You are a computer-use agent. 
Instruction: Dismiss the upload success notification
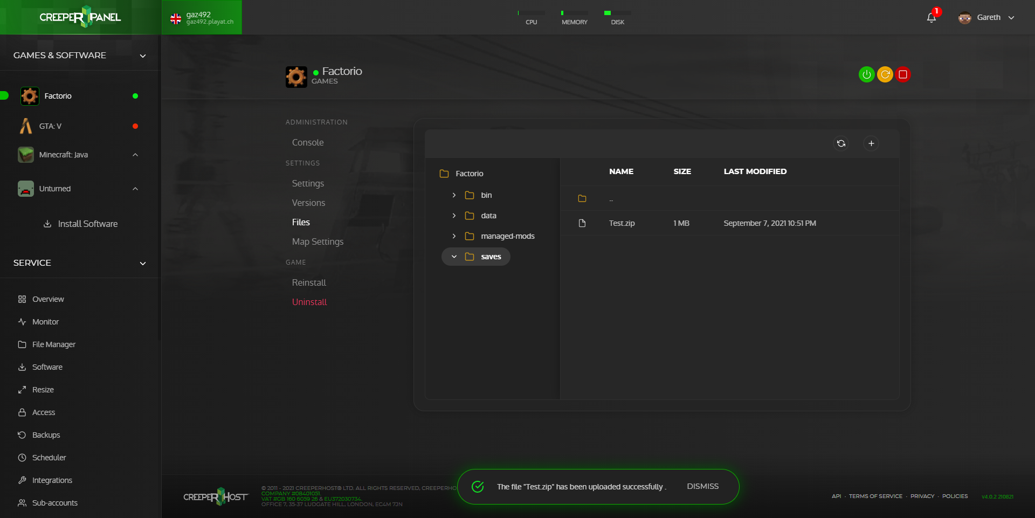click(702, 486)
